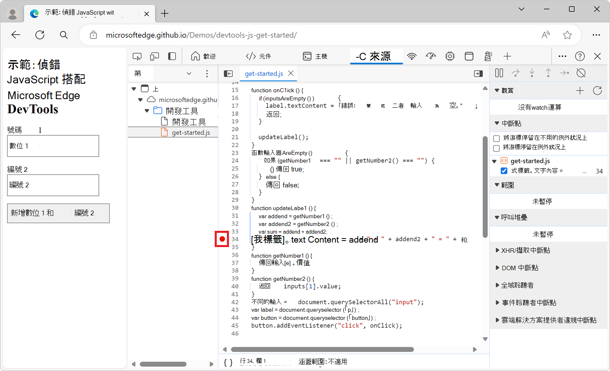Click the deactivate breakpoints icon
This screenshot has height=371, width=610.
(x=581, y=73)
